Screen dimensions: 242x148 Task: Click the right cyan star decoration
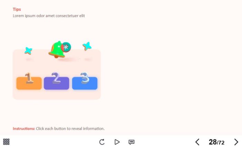(87, 46)
